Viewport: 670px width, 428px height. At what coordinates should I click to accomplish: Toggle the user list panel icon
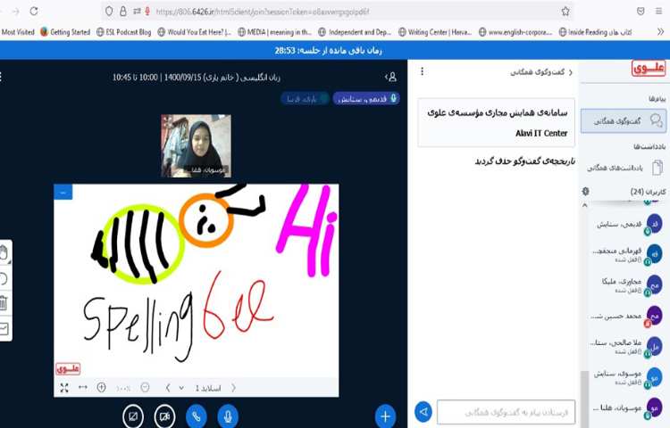390,78
